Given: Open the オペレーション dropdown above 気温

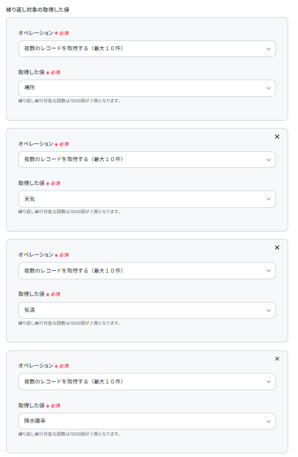Looking at the screenshot, I should pyautogui.click(x=147, y=271).
